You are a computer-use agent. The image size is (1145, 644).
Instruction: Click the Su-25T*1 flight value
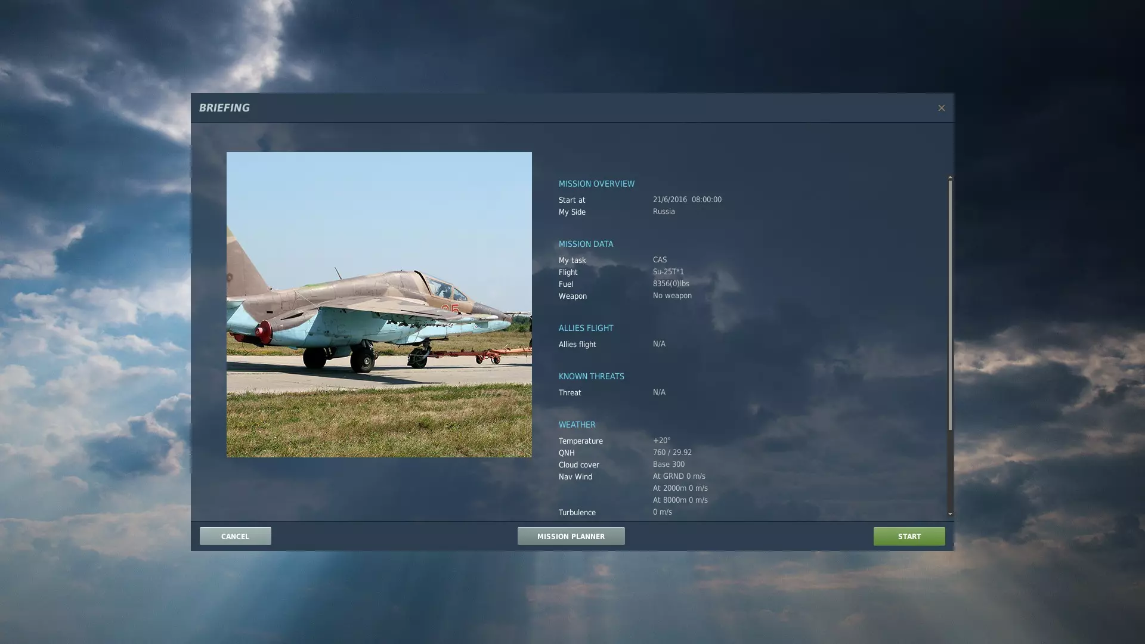(x=668, y=272)
